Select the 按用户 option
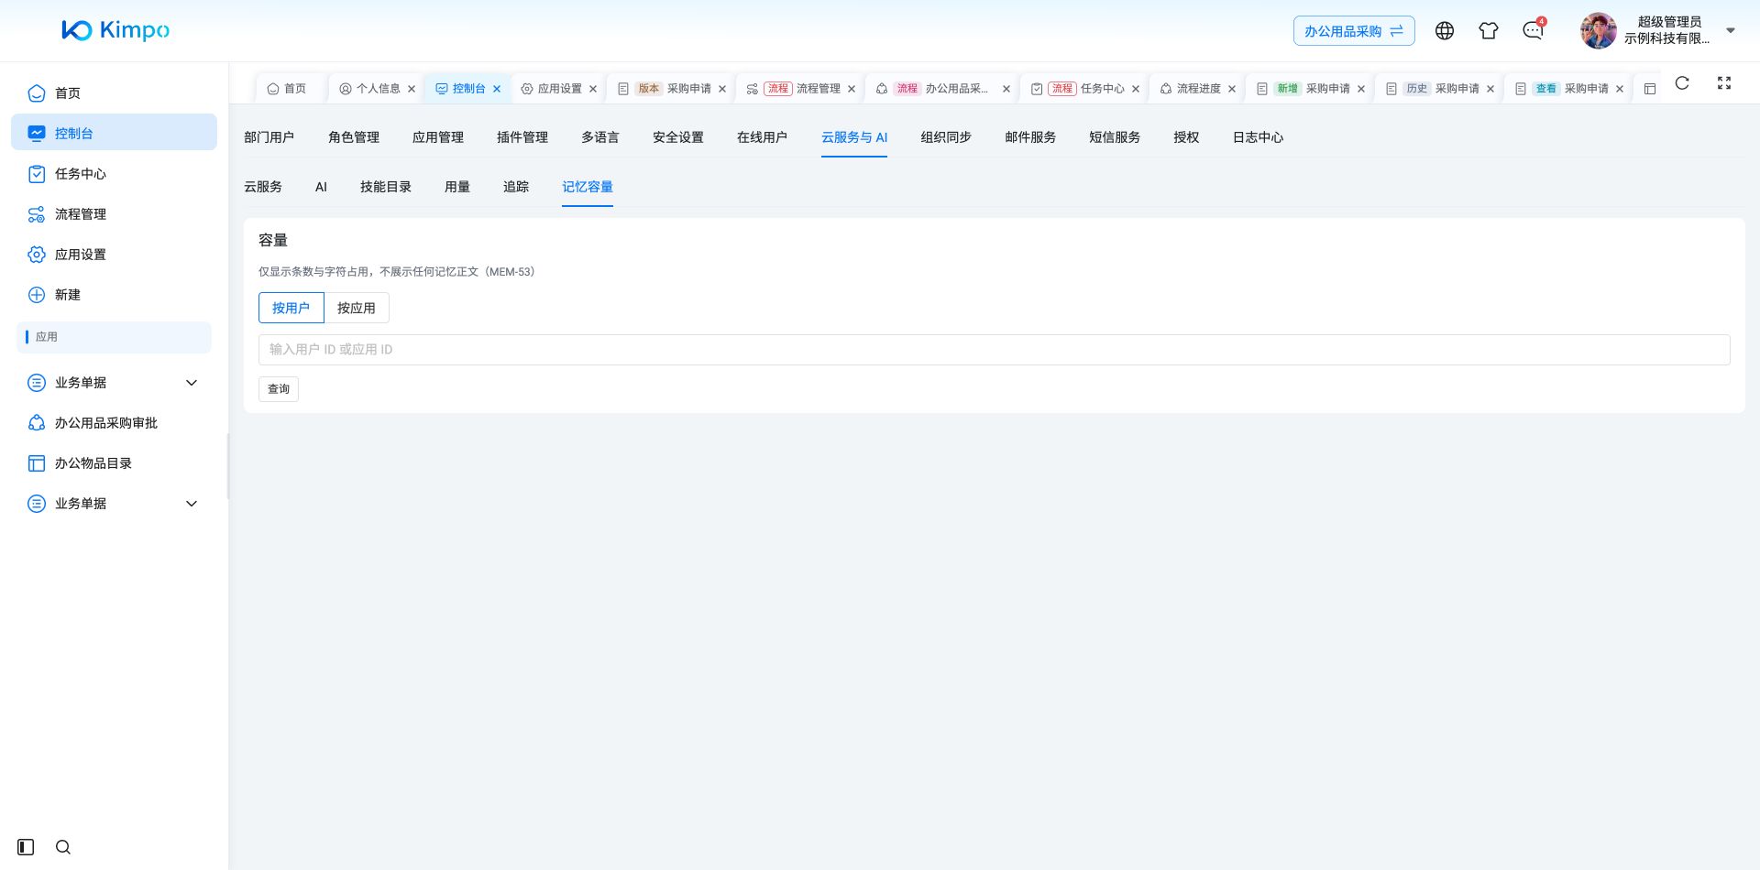Image resolution: width=1760 pixels, height=870 pixels. (x=291, y=308)
